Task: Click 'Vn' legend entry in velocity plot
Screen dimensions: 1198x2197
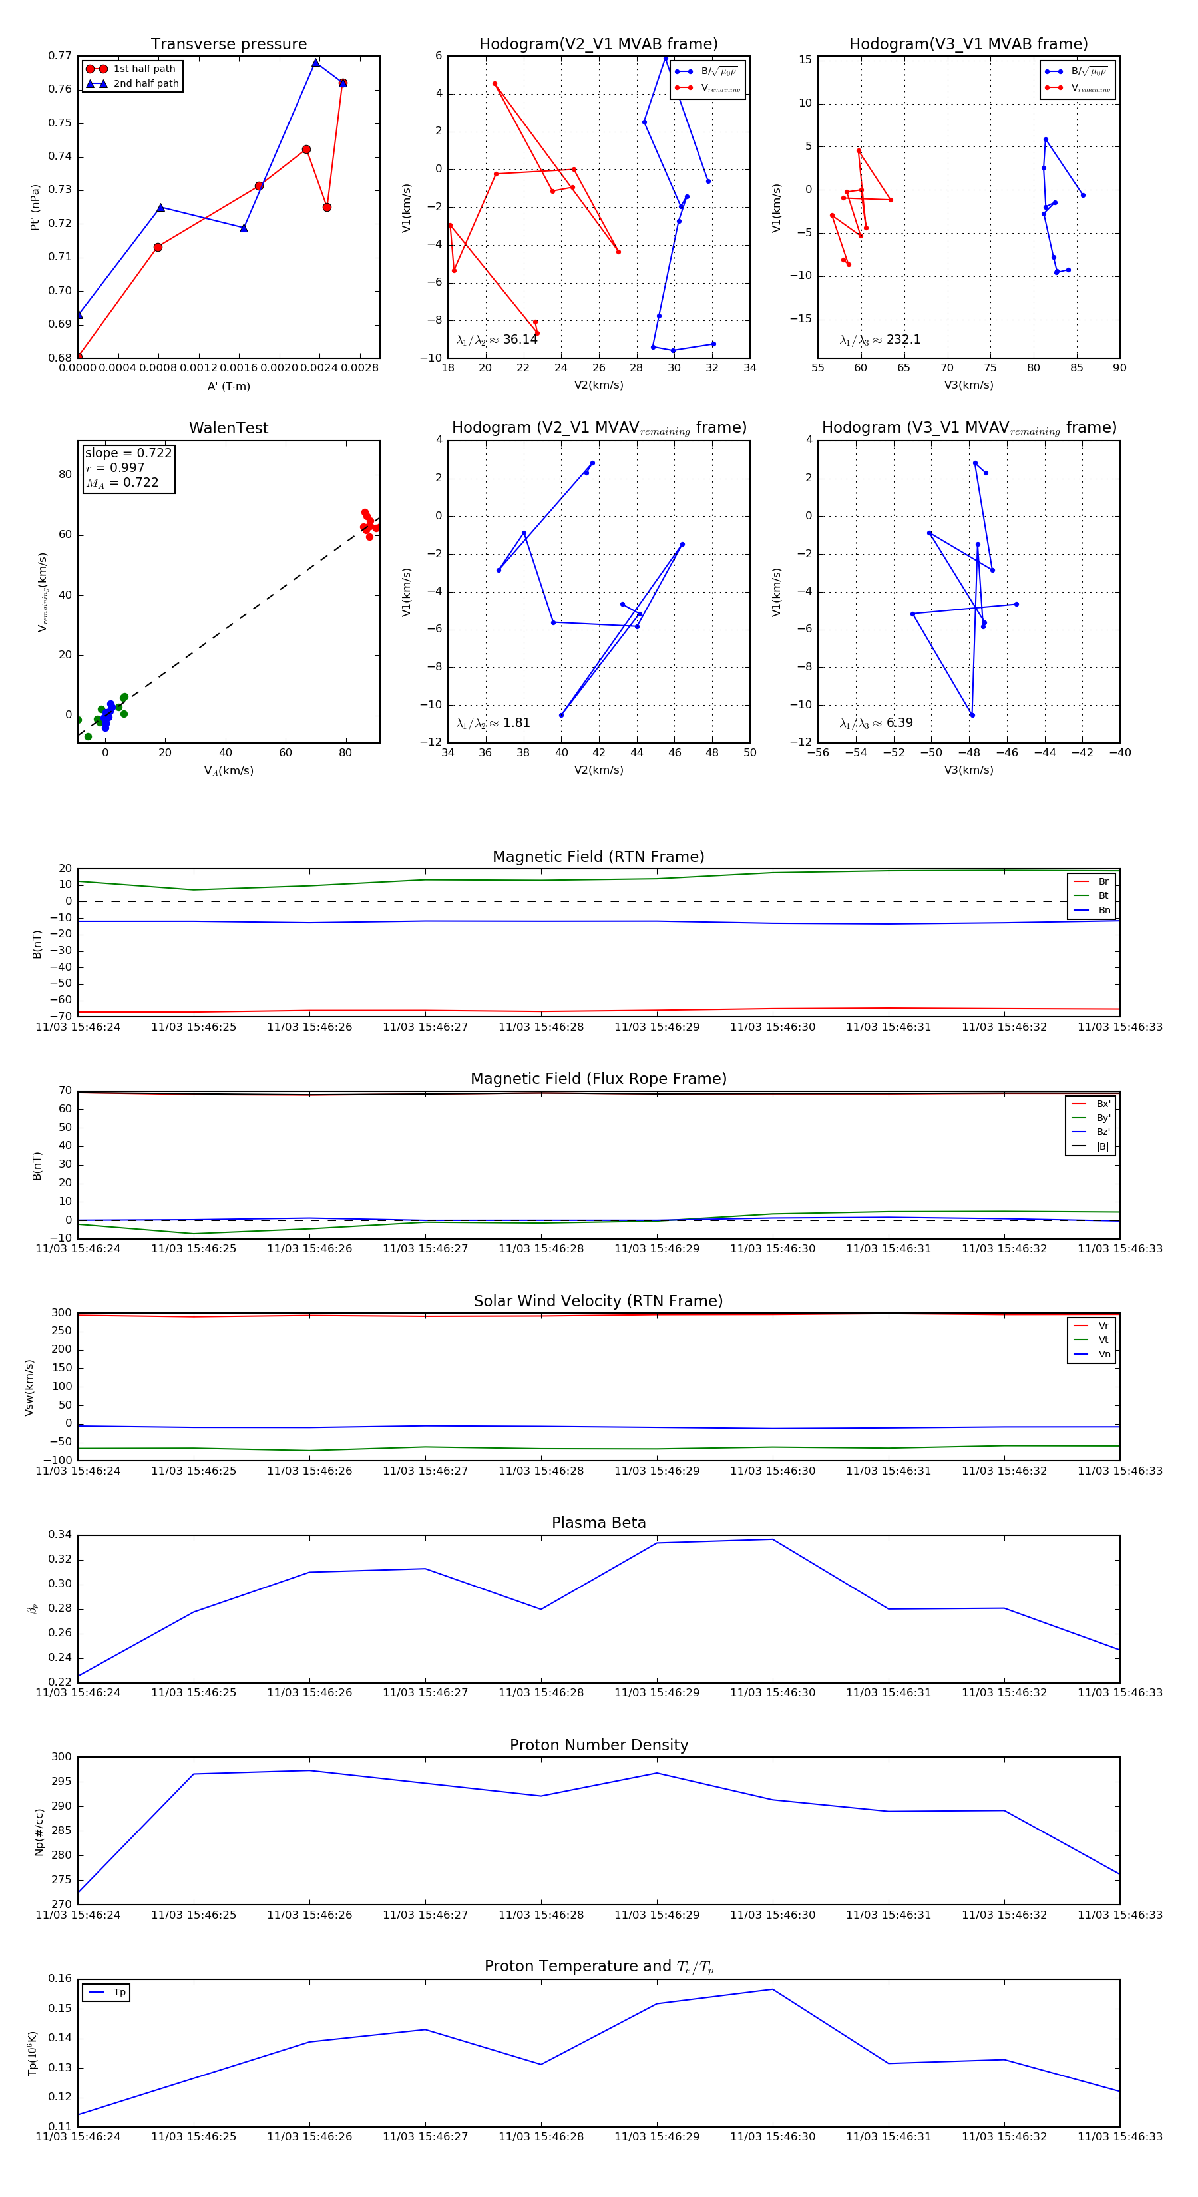Action: pyautogui.click(x=1092, y=1354)
